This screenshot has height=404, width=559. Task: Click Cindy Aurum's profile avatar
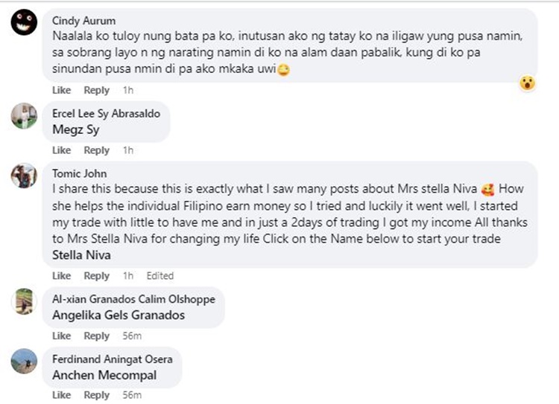(x=25, y=25)
